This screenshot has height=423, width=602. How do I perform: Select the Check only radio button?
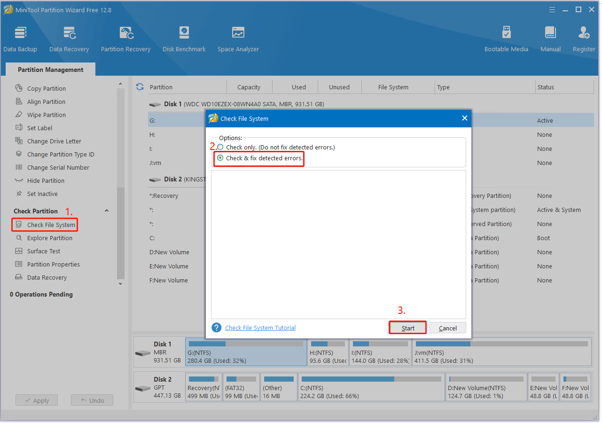click(x=219, y=147)
